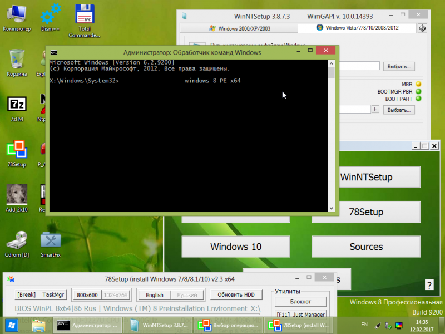
Task: Click the Выбрать... button beside the F button
Action: coord(399,110)
